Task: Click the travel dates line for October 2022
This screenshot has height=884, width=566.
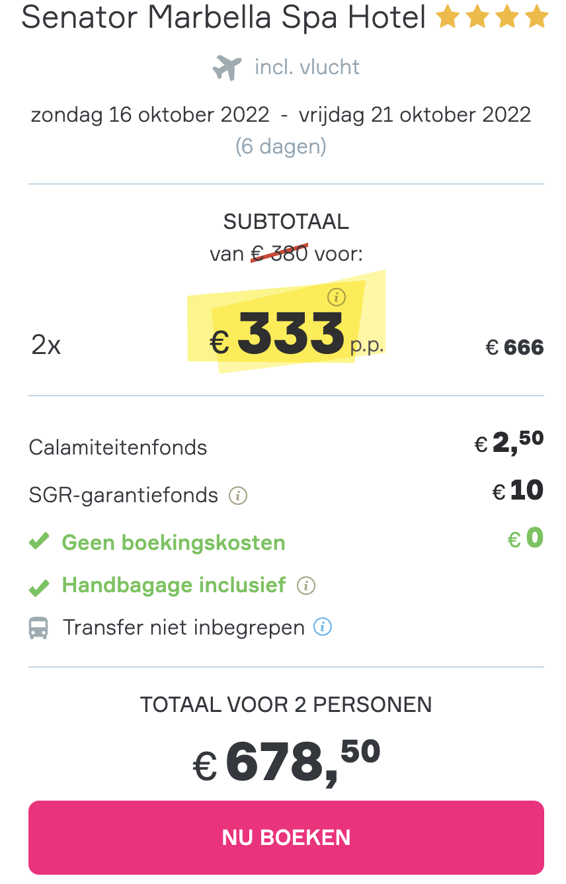Action: 281,115
